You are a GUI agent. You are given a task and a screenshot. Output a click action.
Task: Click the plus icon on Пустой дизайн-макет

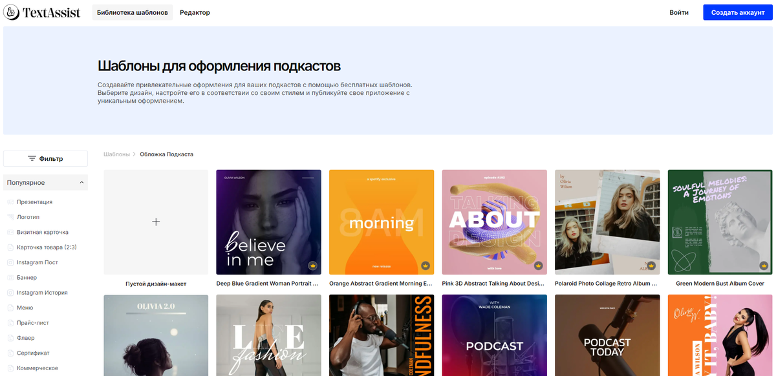(156, 222)
